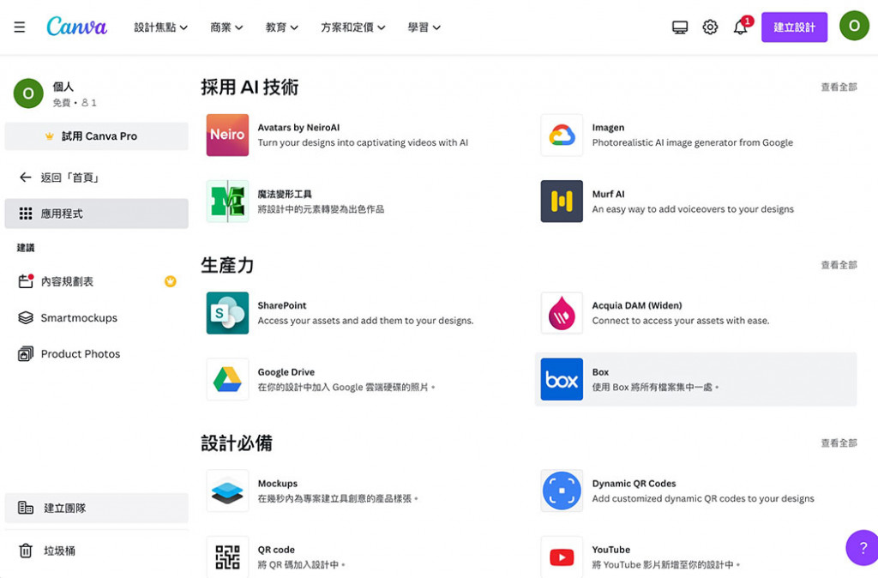
Task: Open the Neiro Avatars app icon
Action: coord(227,135)
